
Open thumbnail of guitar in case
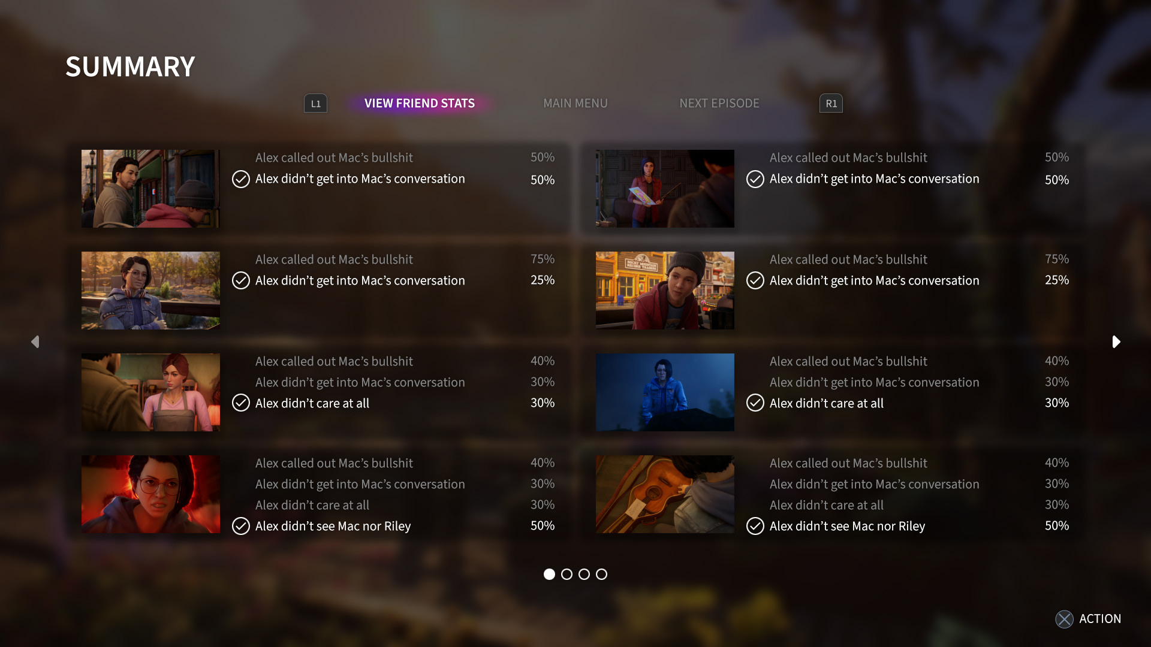pos(665,494)
